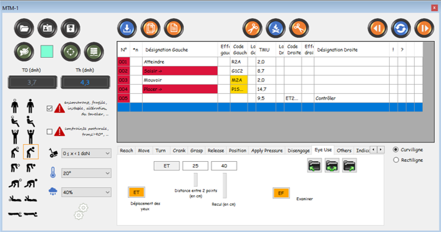Viewport: 441px width, 232px height.
Task: Click the aqua color swatch
Action: 47,52
